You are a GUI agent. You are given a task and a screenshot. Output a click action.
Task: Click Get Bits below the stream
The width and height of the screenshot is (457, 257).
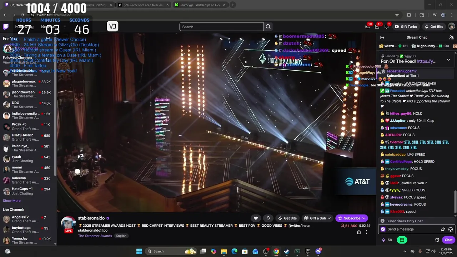(287, 218)
